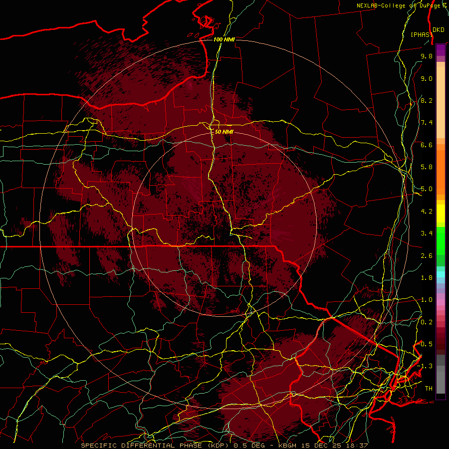Screen dimensions: 449x449
Task: Click the 100 NMI range ring label
Action: pos(224,39)
